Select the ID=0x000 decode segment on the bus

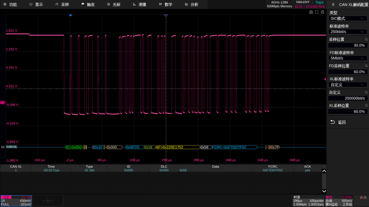[74, 147]
